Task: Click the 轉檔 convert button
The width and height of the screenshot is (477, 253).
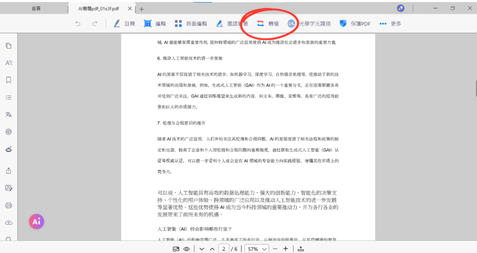Action: click(x=268, y=23)
